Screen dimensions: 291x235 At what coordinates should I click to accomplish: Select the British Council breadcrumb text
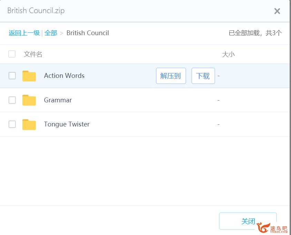88,33
